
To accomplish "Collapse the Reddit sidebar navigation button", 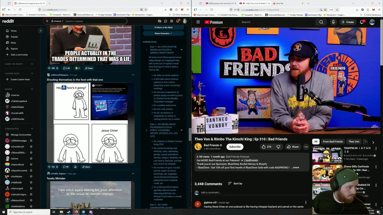I will 41,30.
